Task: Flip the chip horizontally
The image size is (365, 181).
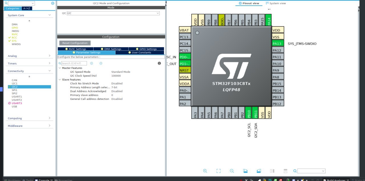Action: pos(272,171)
